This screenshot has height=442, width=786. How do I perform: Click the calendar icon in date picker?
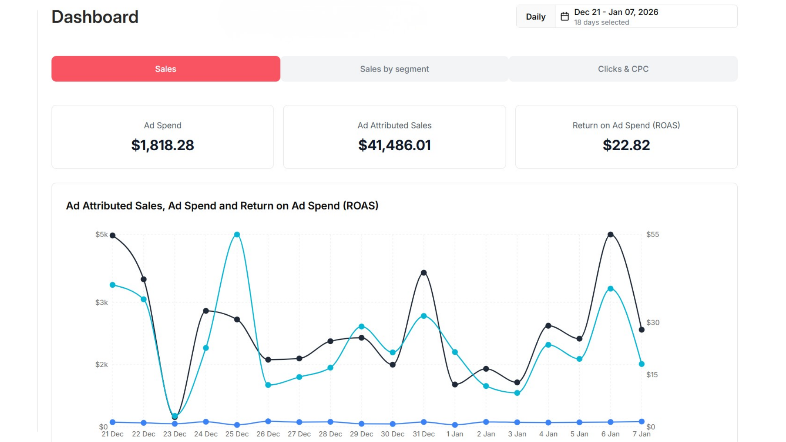(565, 17)
